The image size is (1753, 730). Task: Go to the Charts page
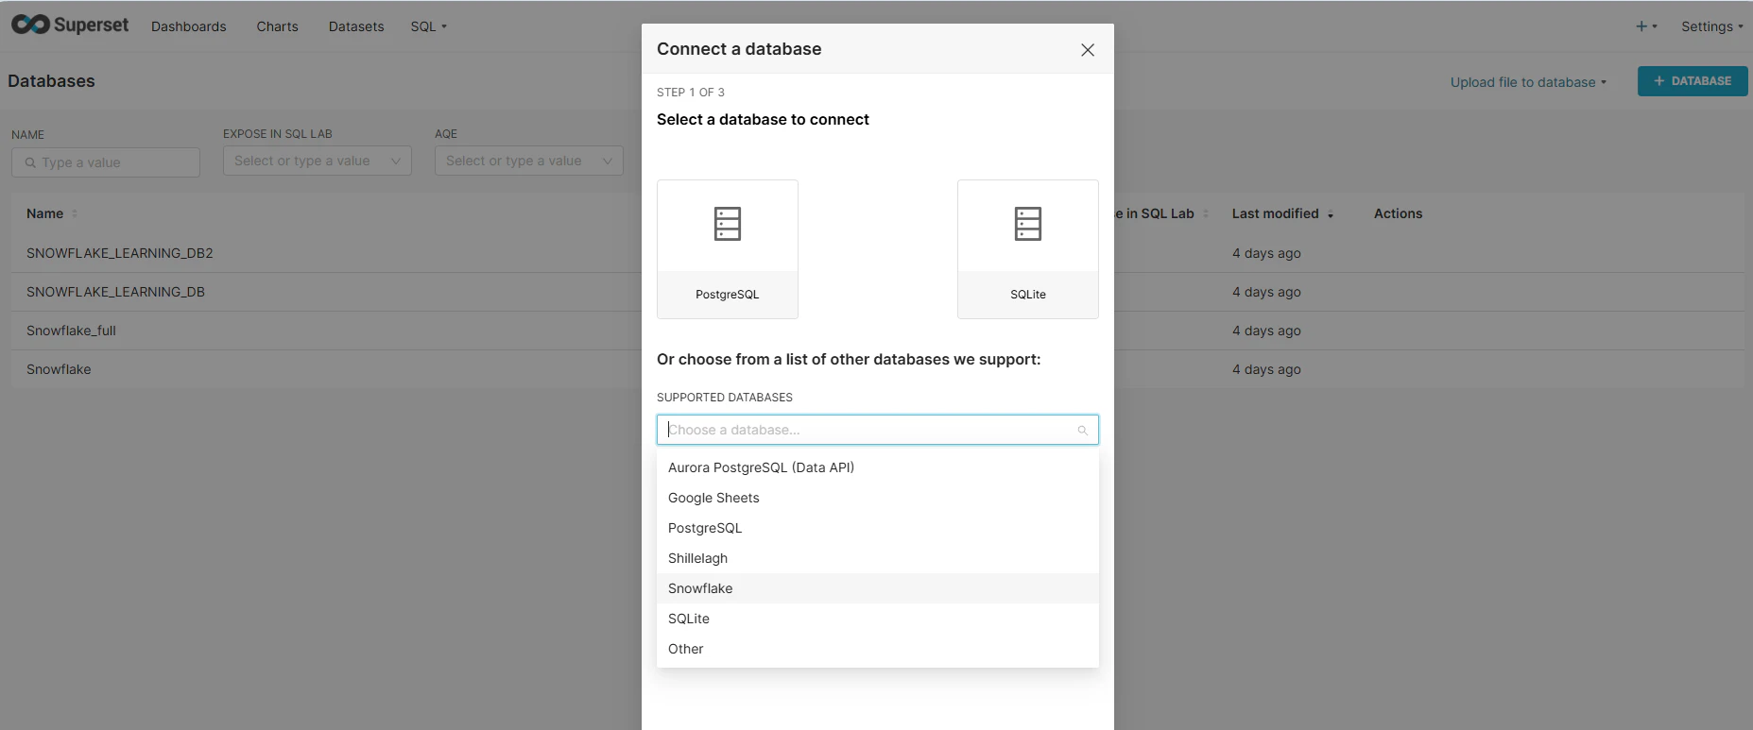tap(277, 26)
